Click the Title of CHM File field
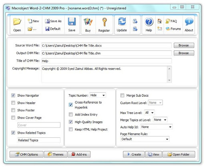 click(x=107, y=61)
